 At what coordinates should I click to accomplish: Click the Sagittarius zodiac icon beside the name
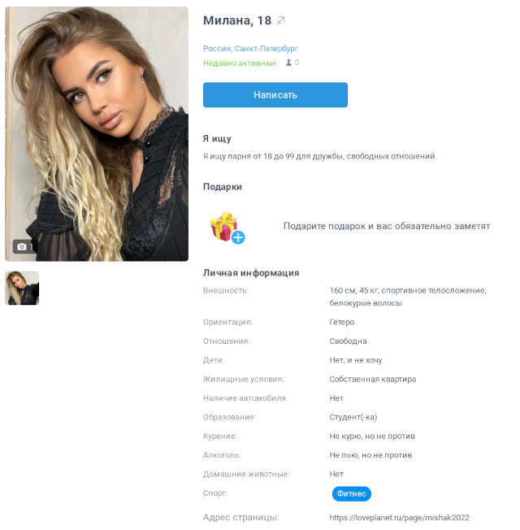click(281, 21)
